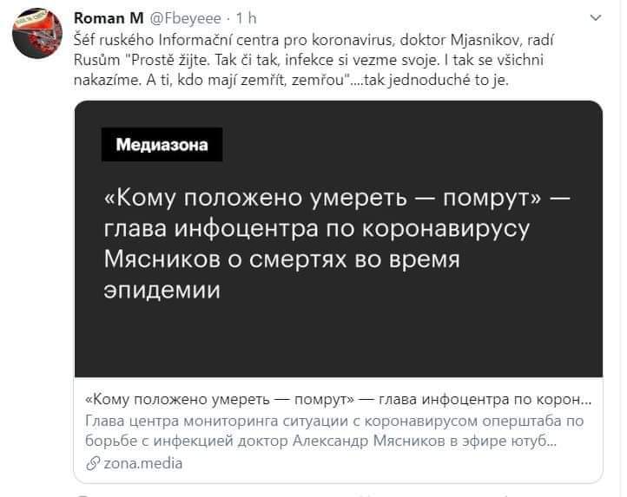The image size is (627, 497).
Task: Open Roman M's profile picture
Action: tap(37, 34)
